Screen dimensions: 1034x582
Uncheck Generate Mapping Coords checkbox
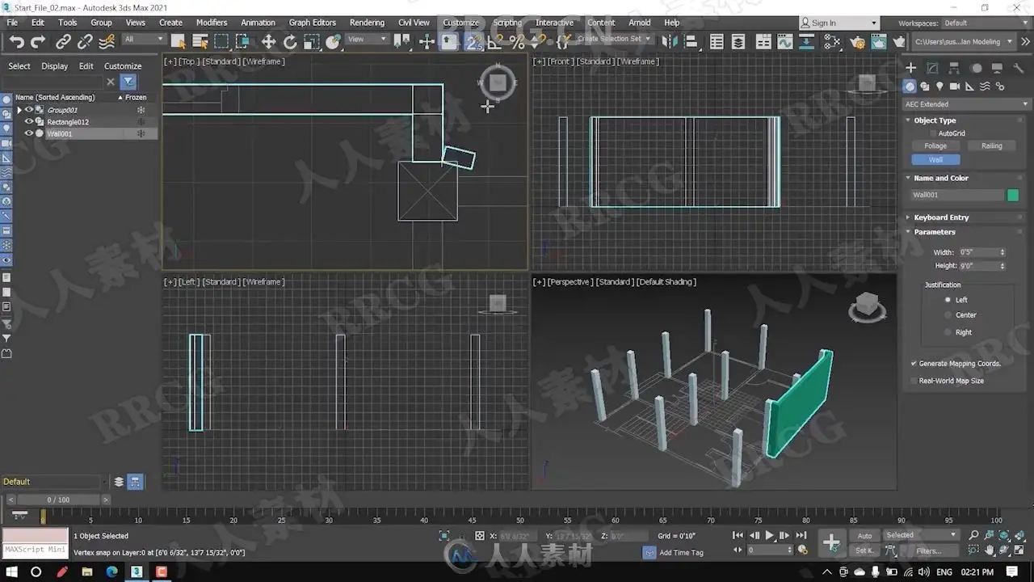pyautogui.click(x=914, y=364)
